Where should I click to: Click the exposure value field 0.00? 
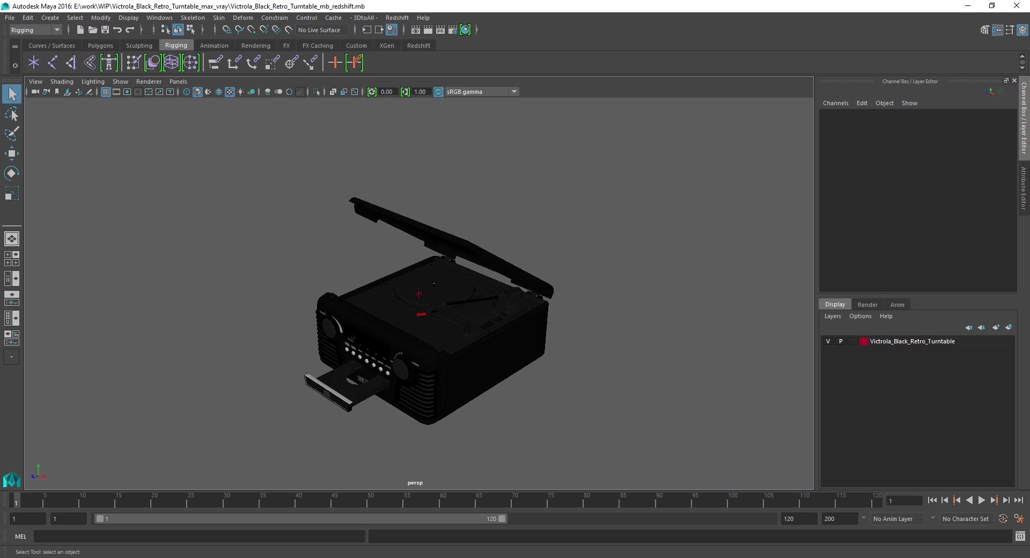click(387, 92)
